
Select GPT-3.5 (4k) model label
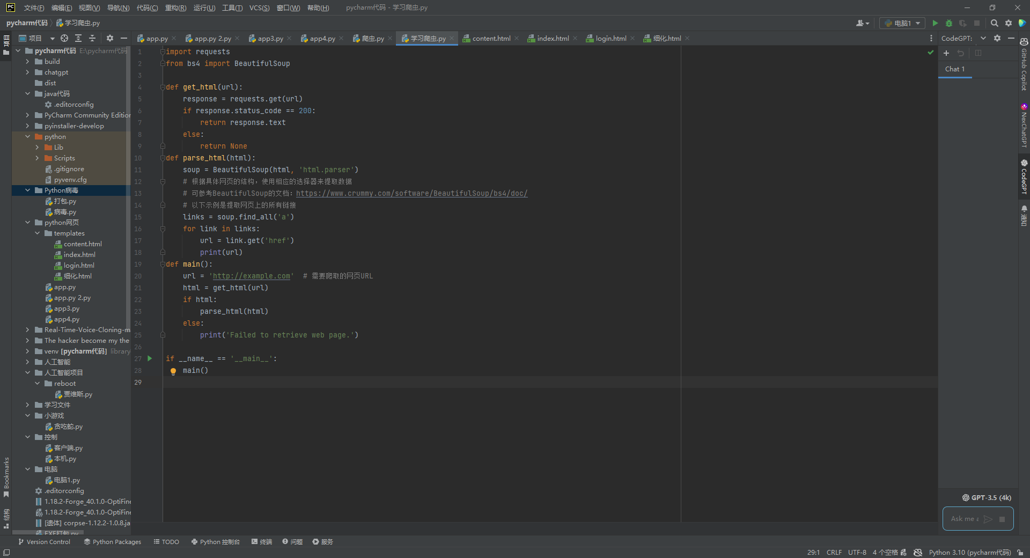pos(987,498)
